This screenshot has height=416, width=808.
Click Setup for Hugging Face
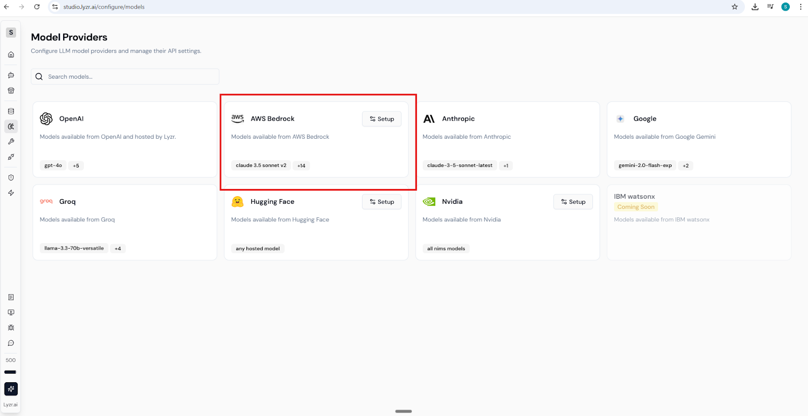pos(382,202)
